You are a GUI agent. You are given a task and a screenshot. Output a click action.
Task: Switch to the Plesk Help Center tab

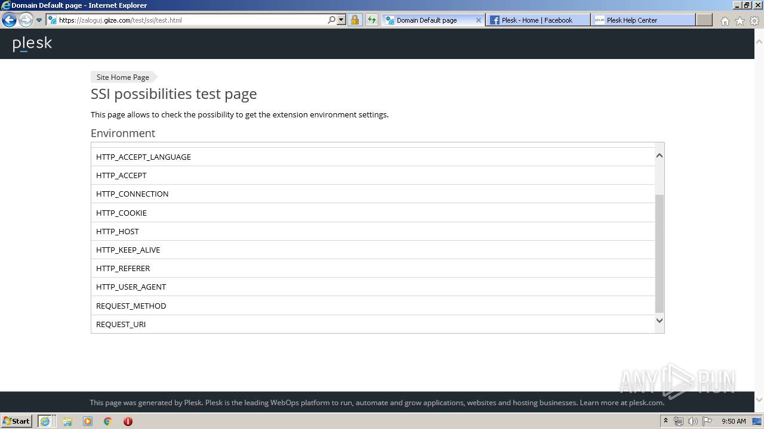pos(643,20)
